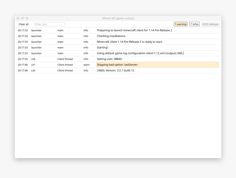The image size is (236, 178).
Task: Toggle the 1 warning filter
Action: coord(181,24)
